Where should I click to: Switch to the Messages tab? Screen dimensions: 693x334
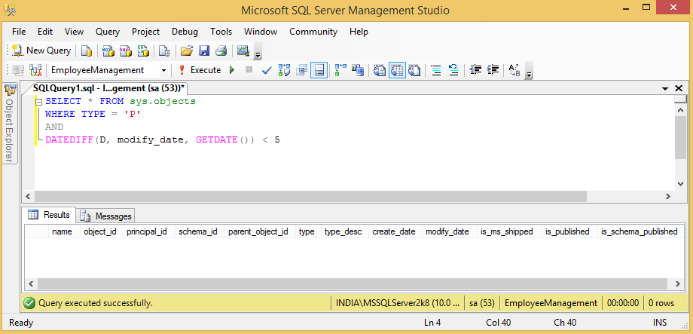point(106,216)
